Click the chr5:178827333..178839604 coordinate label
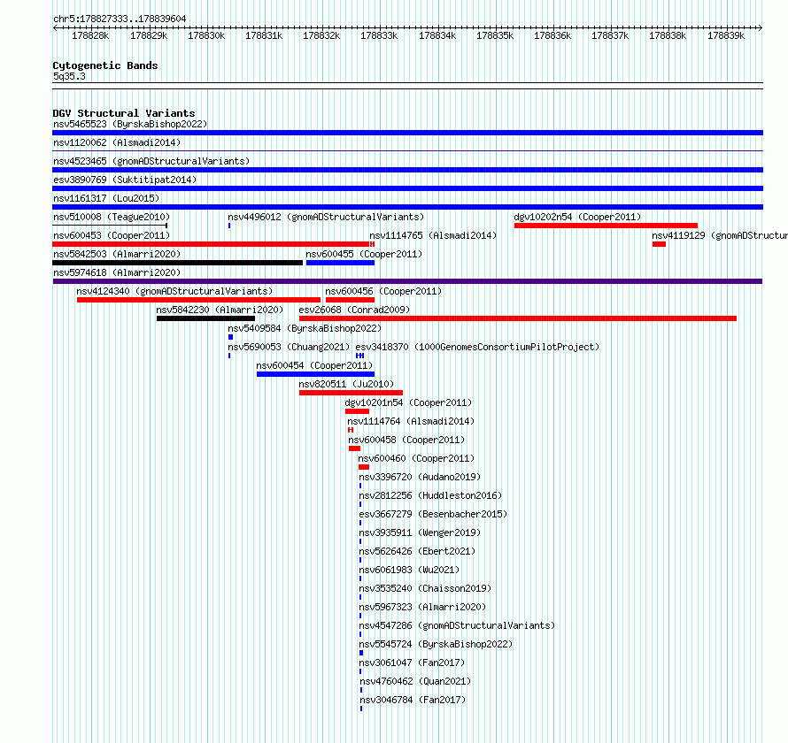788x743 pixels. (120, 19)
